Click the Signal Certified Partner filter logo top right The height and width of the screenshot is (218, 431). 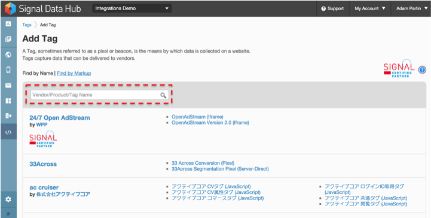click(x=399, y=68)
